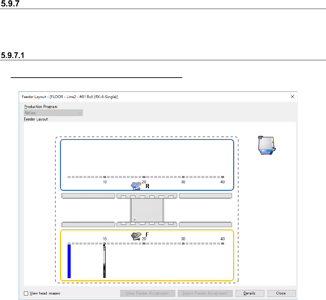Screen dimensions: 326x300
Task: Select the front bank F label
Action: 147,235
